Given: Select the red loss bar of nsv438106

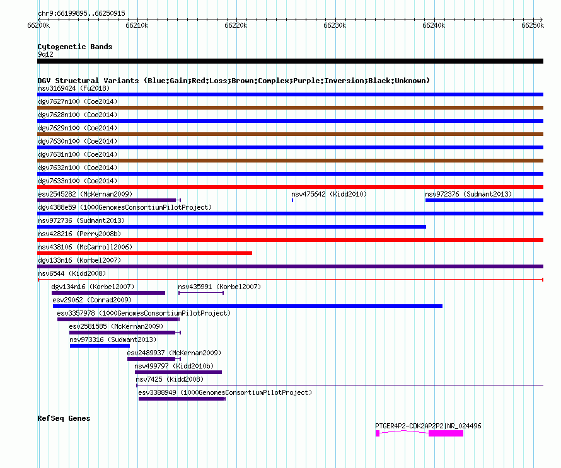Looking at the screenshot, I should [144, 253].
